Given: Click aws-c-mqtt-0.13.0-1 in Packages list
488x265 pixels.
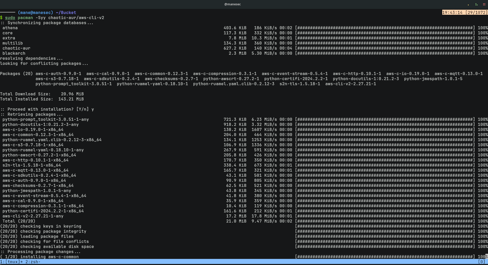Looking at the screenshot, I should click(x=459, y=73).
